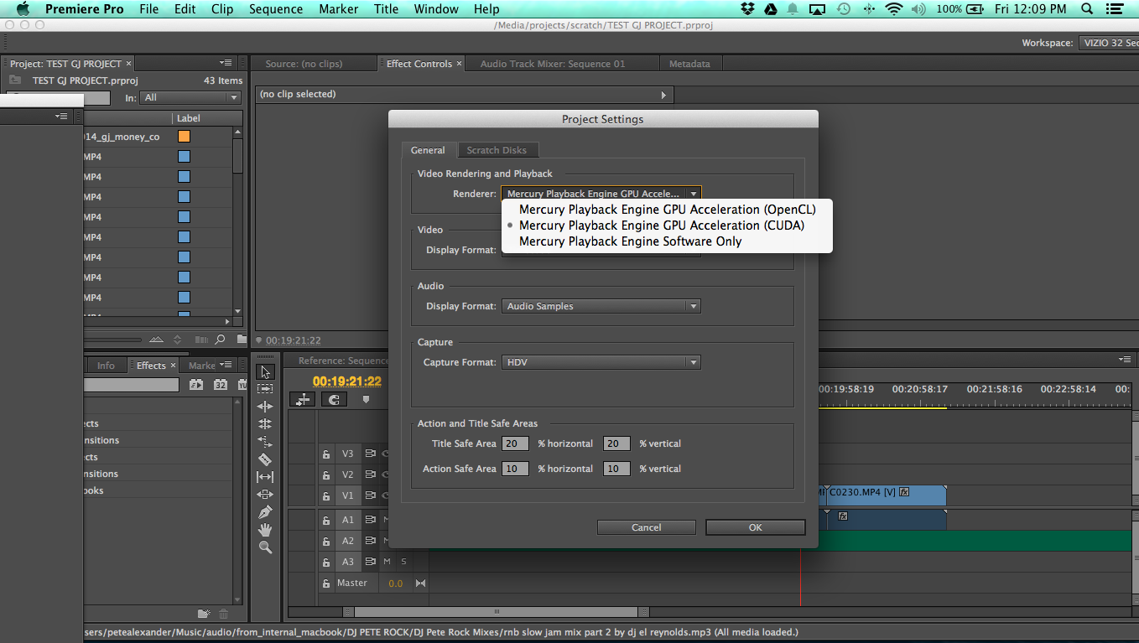Screen dimensions: 1139x643
Task: Switch to Scratch Disks tab
Action: point(497,150)
